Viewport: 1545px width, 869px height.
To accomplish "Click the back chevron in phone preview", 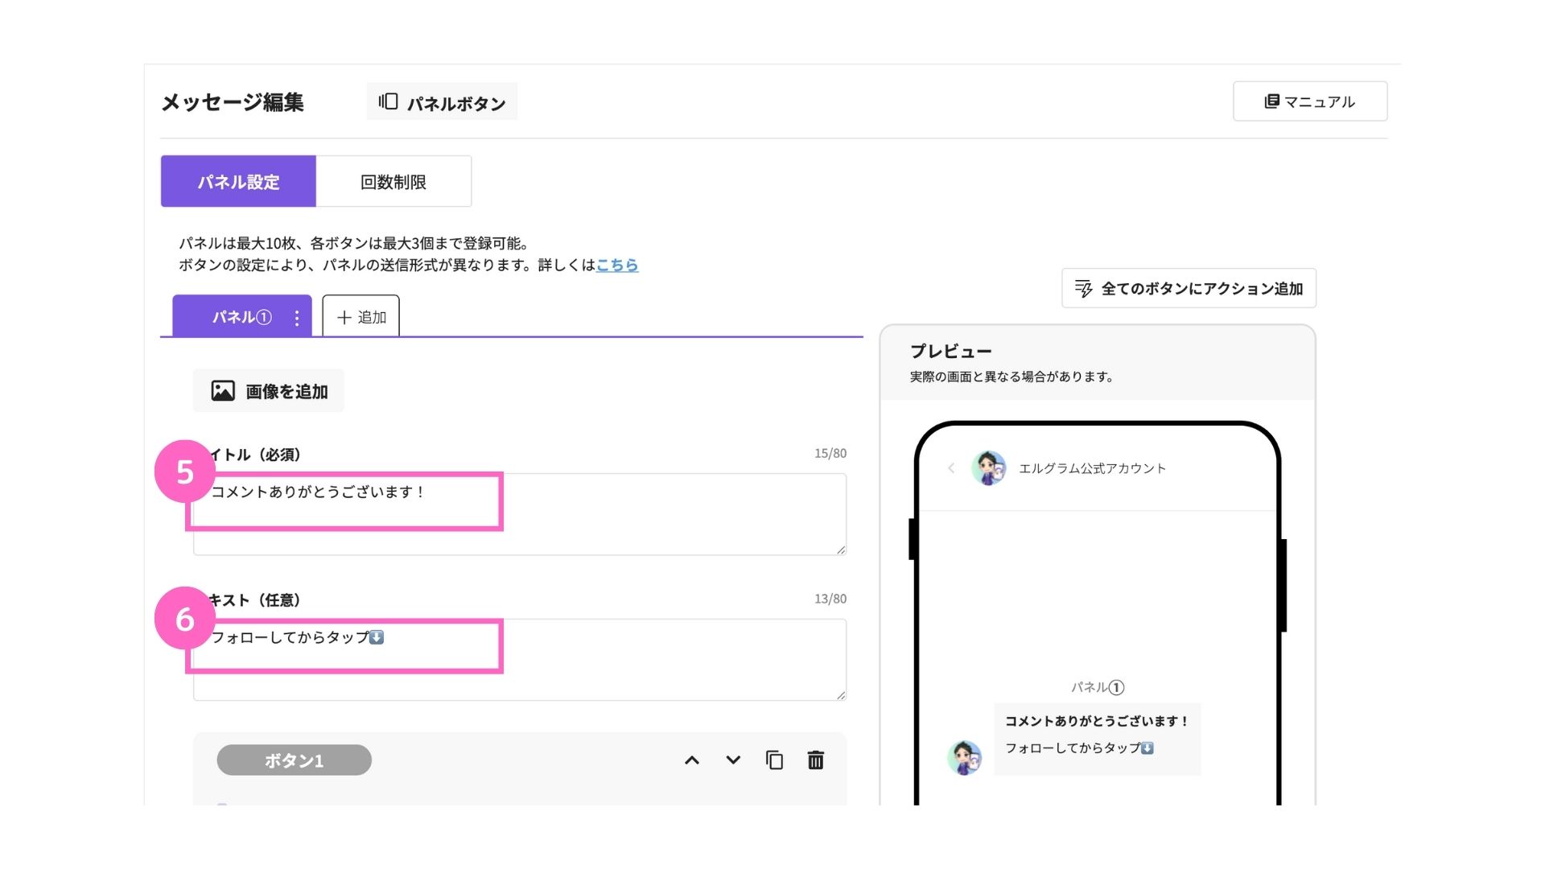I will point(951,468).
